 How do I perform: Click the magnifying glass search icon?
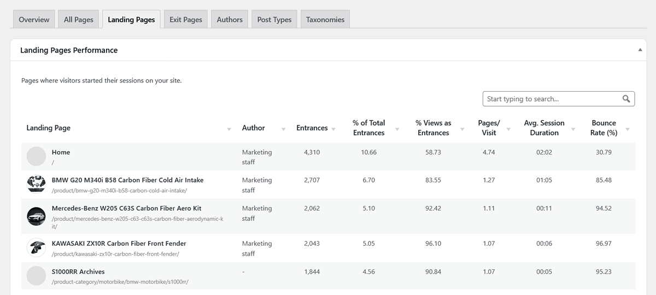click(x=626, y=99)
